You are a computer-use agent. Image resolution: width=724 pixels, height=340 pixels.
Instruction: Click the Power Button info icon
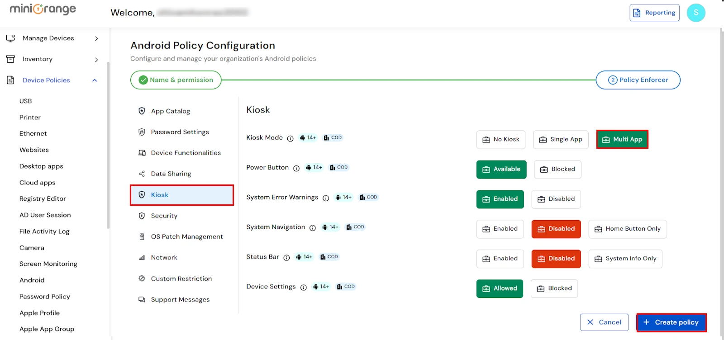point(296,168)
